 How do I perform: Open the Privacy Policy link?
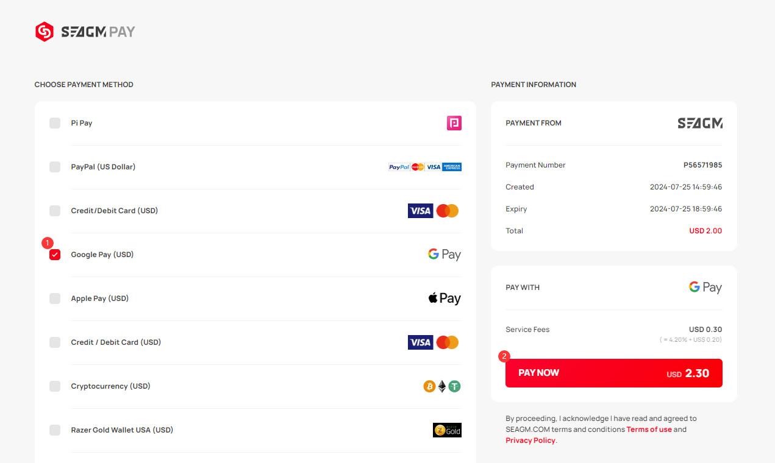pos(530,440)
